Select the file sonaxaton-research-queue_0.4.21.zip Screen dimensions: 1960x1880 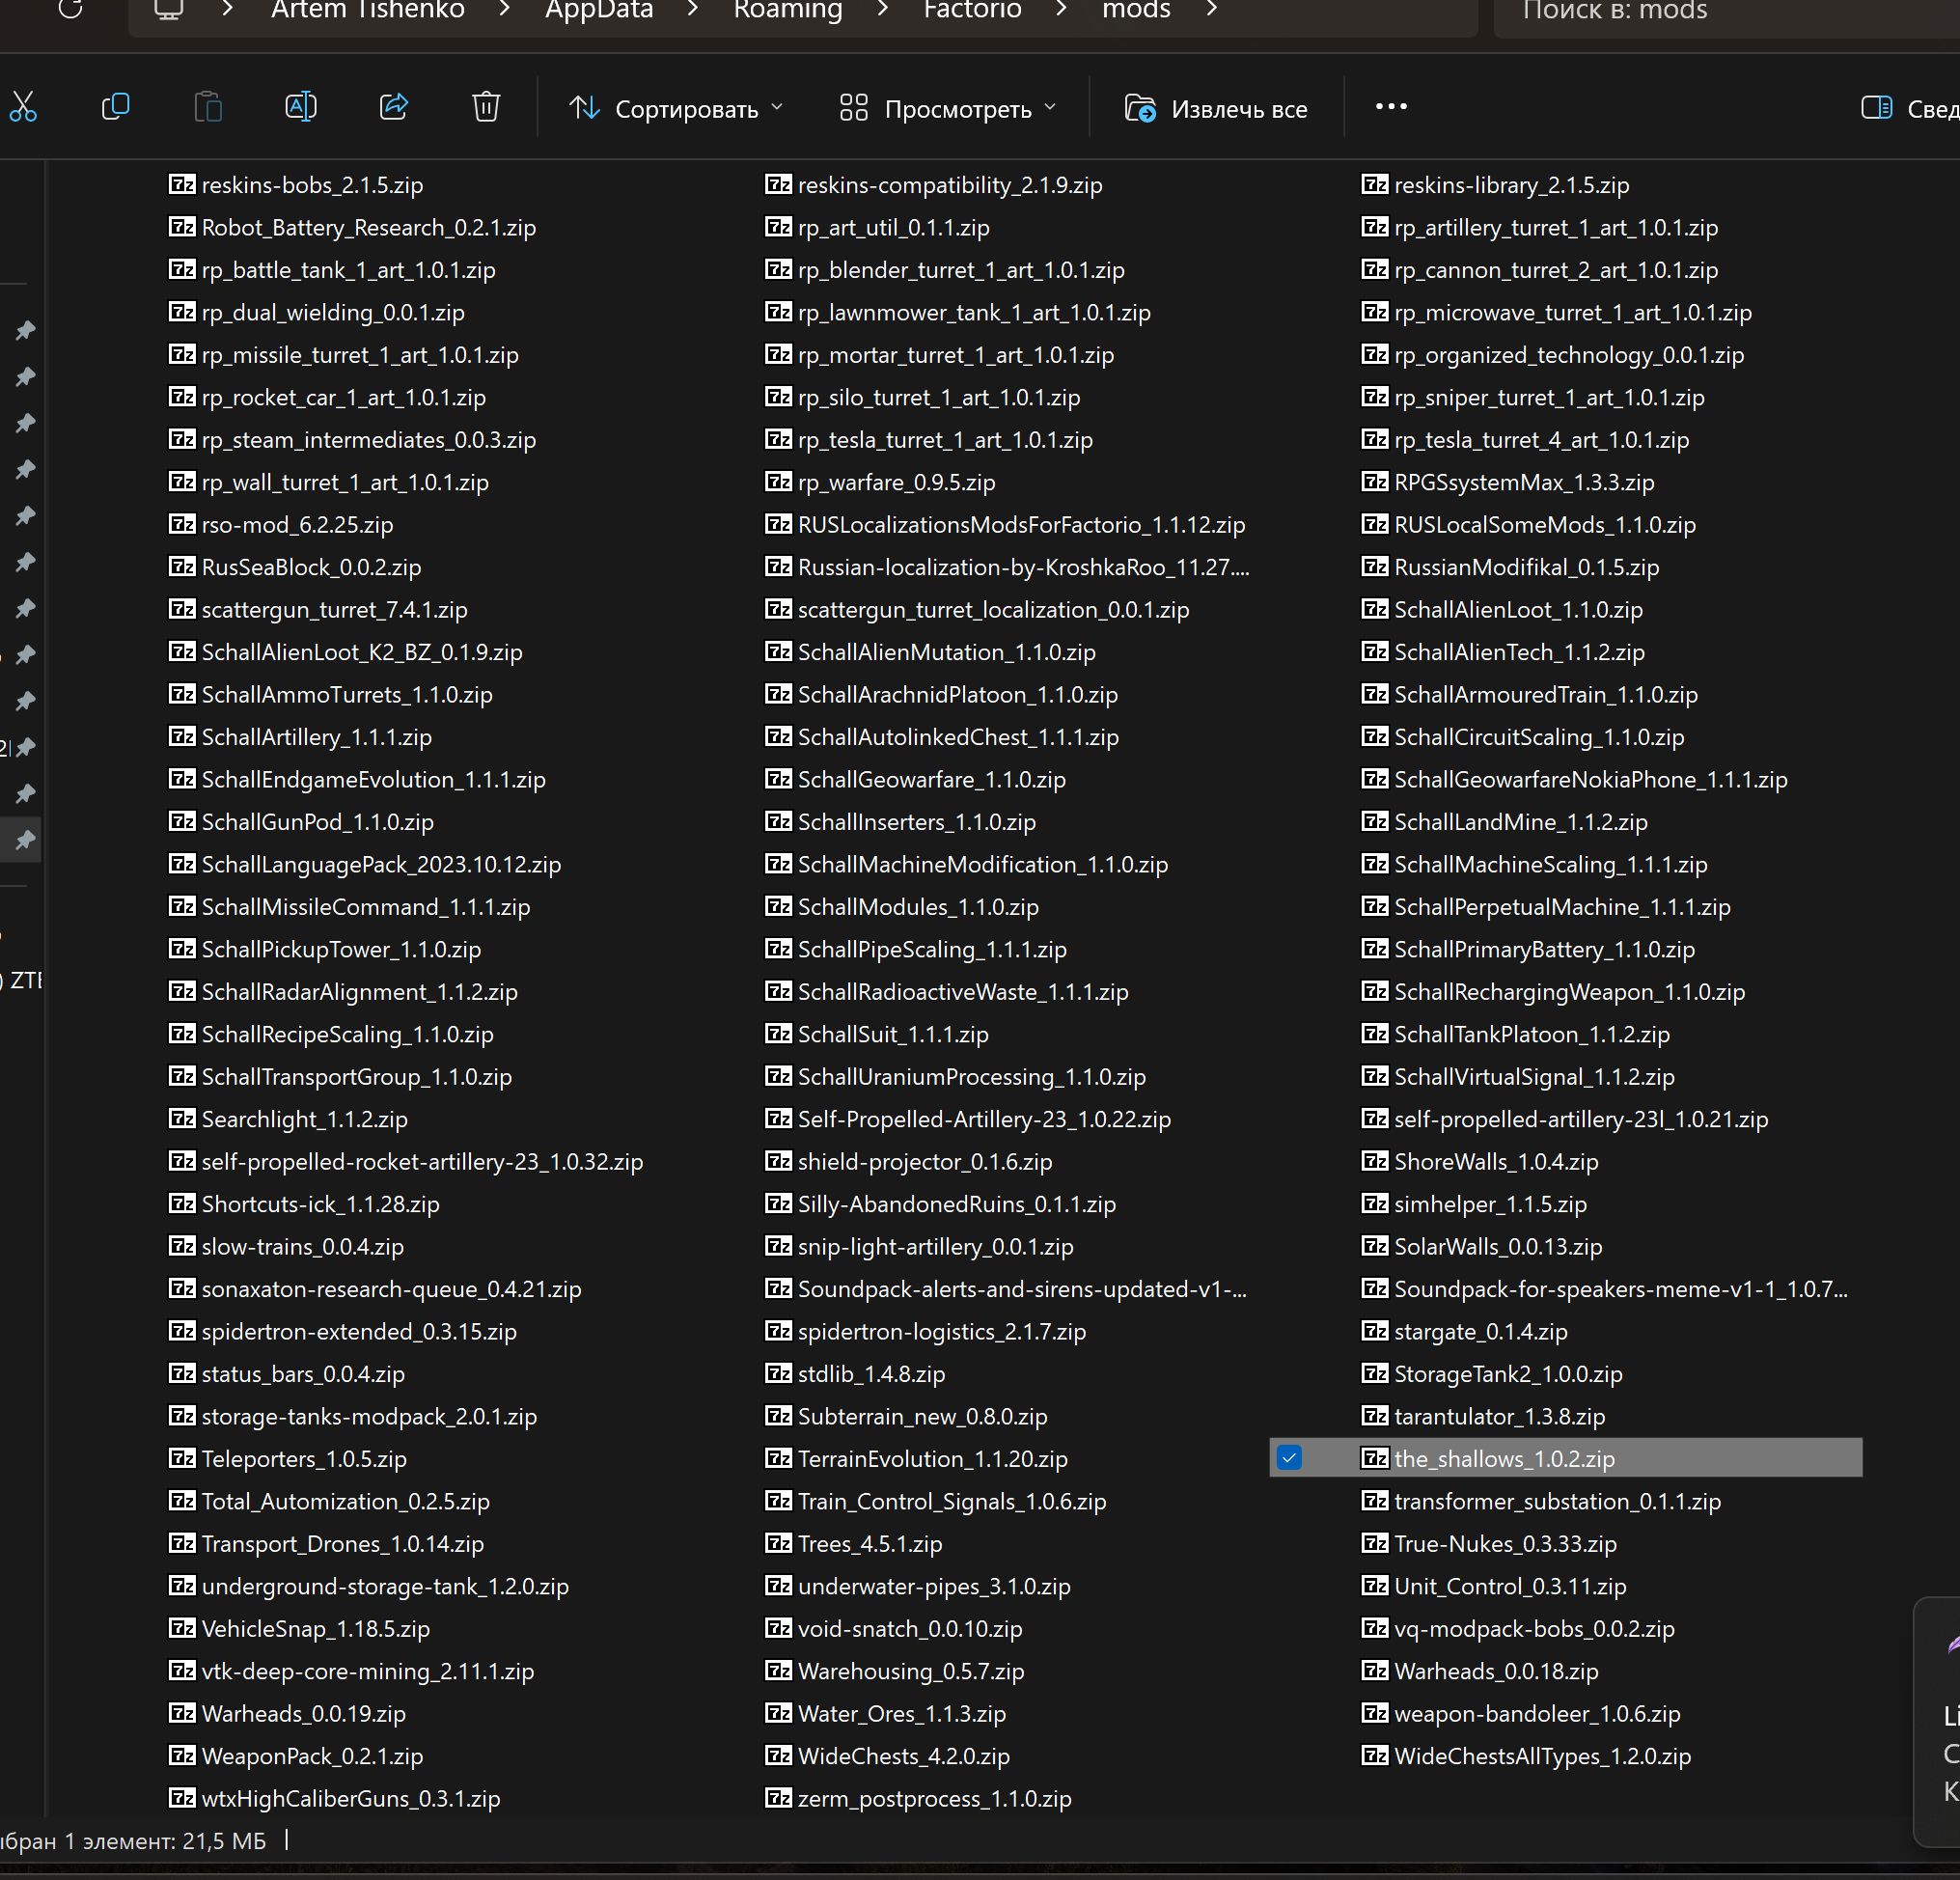click(391, 1288)
